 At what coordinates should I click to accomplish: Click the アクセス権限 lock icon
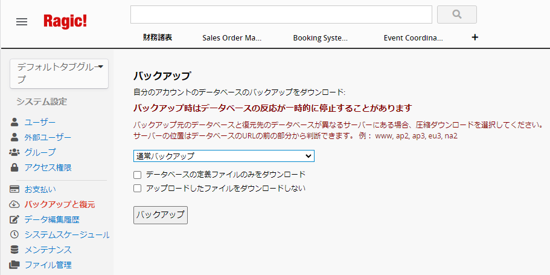click(15, 167)
